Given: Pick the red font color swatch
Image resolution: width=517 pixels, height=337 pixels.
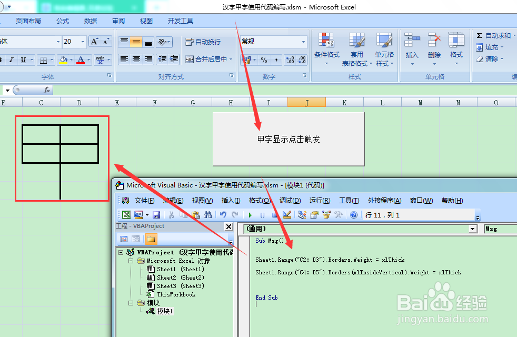Looking at the screenshot, I should coord(81,61).
